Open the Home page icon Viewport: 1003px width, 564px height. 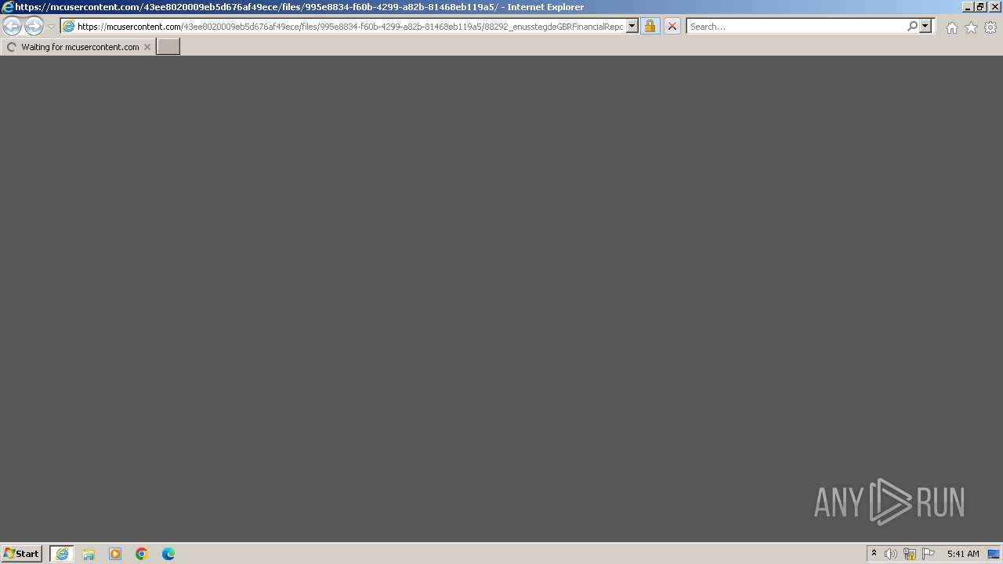click(951, 27)
